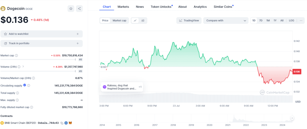Select the Price chart toggle
The width and height of the screenshot is (307, 129).
click(x=105, y=21)
